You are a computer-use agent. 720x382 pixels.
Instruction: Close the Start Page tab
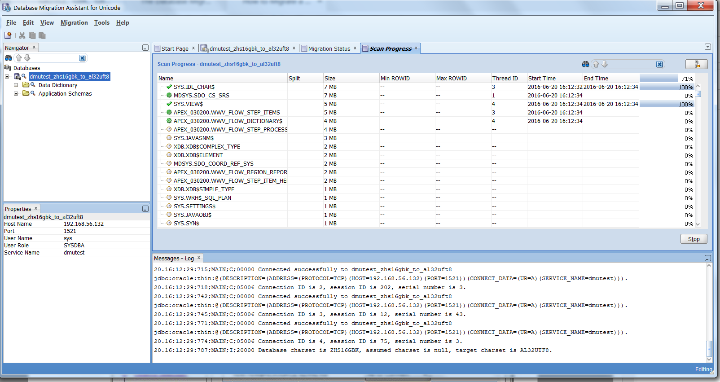[x=193, y=48]
